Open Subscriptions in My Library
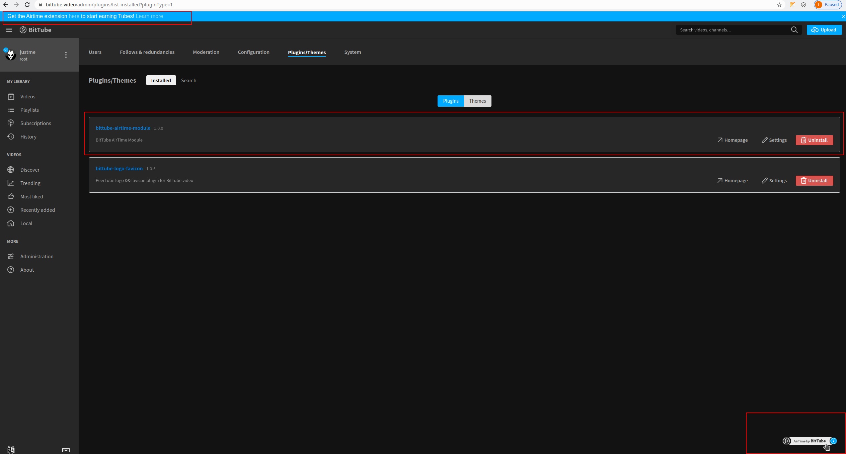Screen dimensions: 846x454 click(x=35, y=123)
